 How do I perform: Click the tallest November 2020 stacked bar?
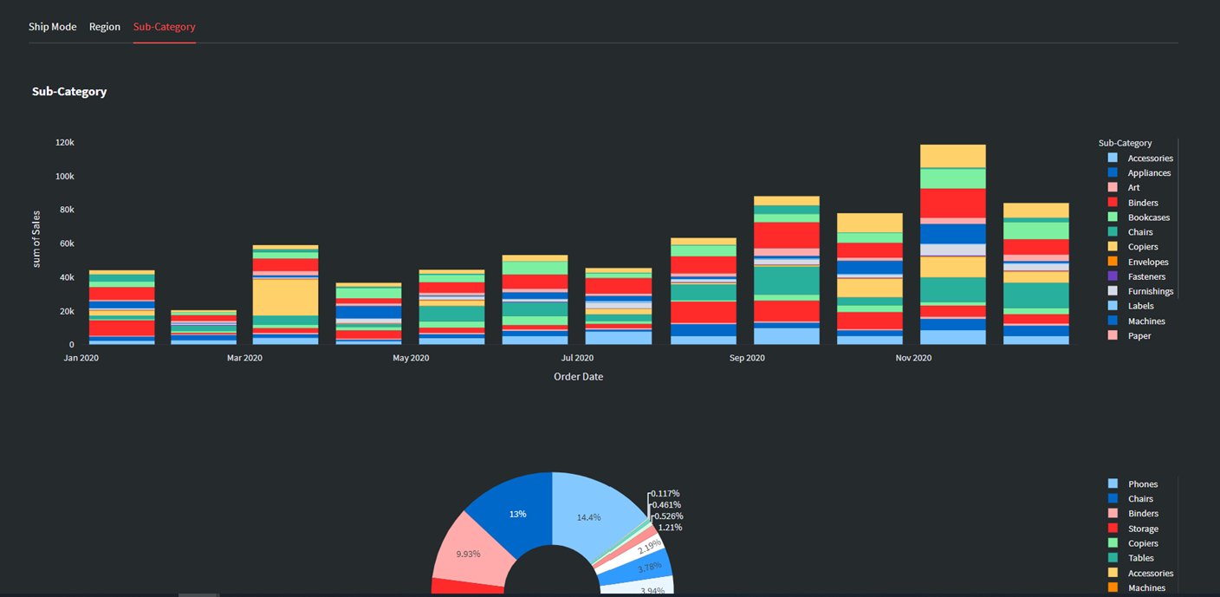pyautogui.click(x=954, y=243)
